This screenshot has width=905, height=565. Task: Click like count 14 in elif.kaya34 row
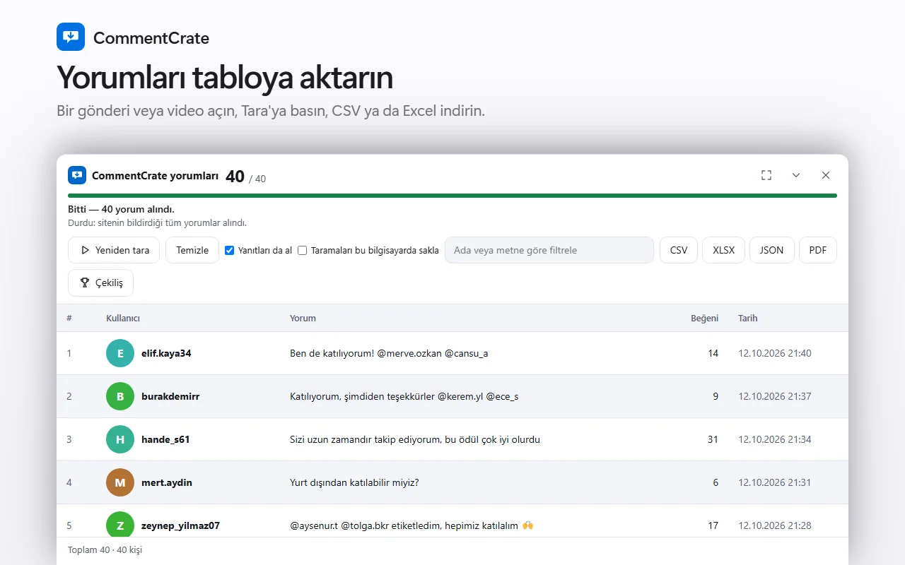[713, 353]
